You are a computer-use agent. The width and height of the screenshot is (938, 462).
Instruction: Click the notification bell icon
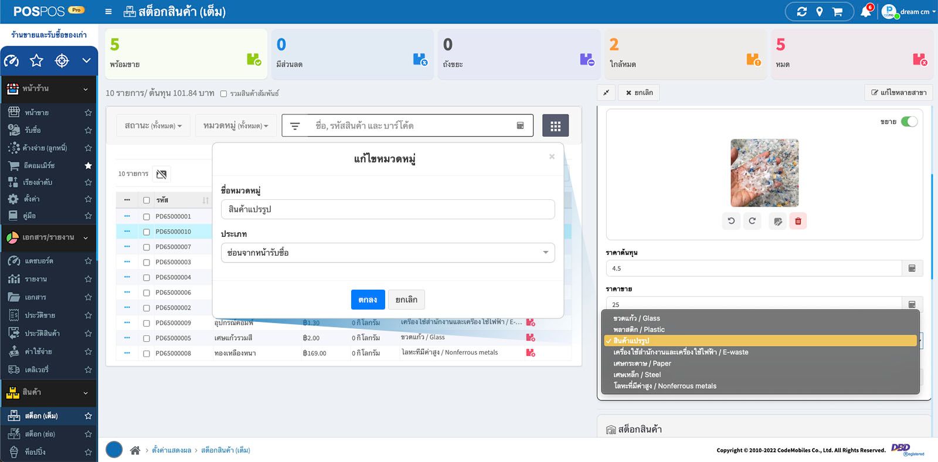click(x=865, y=12)
